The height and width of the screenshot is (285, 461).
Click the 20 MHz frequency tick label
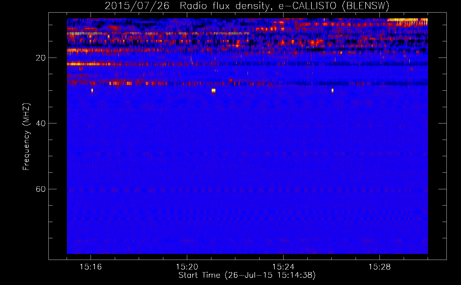40,58
